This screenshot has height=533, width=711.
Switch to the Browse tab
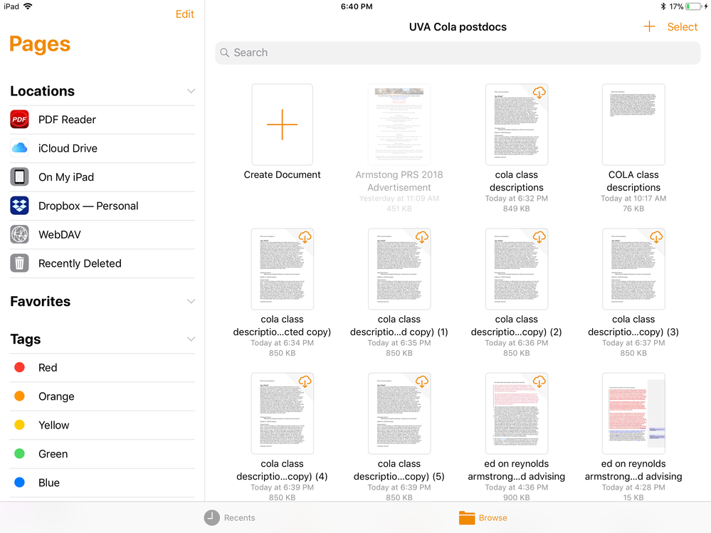point(483,517)
